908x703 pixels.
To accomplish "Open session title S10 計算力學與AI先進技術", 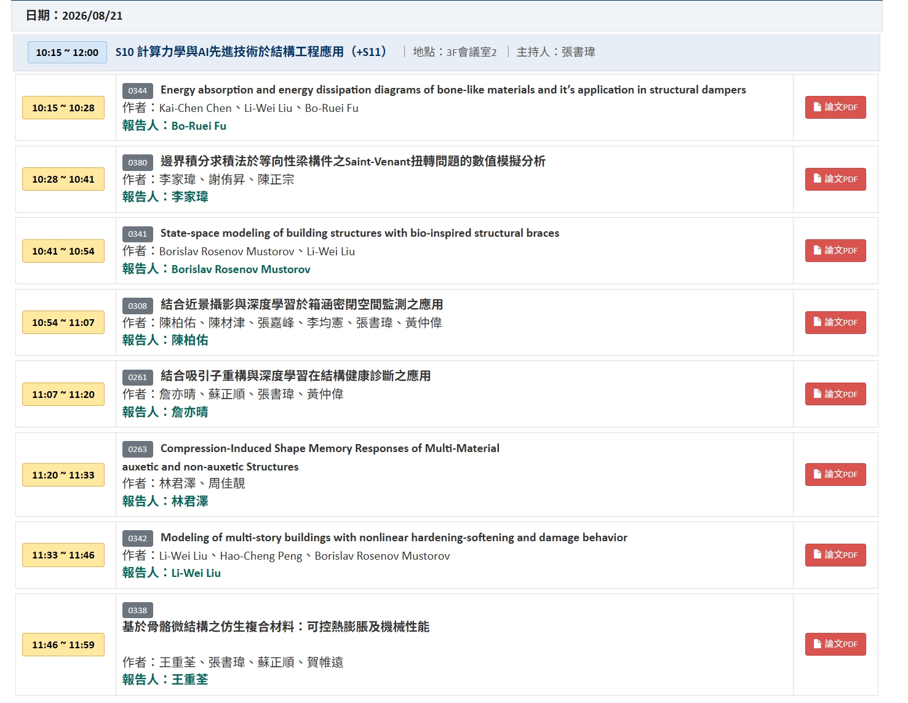I will [250, 52].
